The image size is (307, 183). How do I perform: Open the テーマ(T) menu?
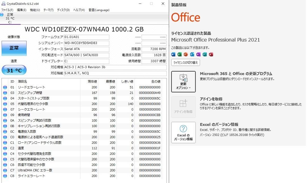48,10
